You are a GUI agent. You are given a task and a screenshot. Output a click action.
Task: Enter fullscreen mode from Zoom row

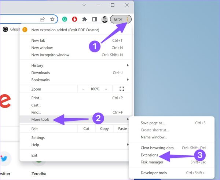[x=122, y=89]
